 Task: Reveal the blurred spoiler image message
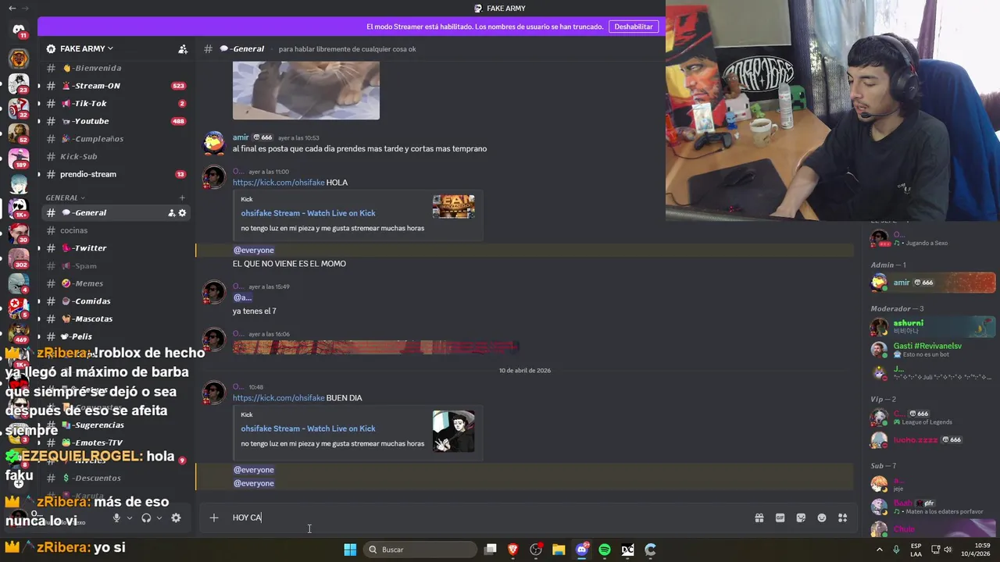point(376,347)
